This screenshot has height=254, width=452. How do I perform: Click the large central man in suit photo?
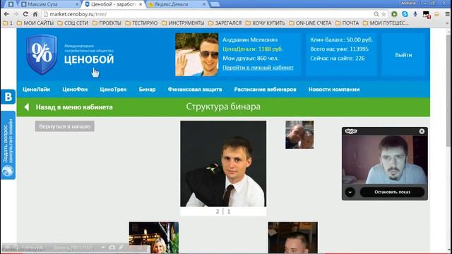pos(223,164)
